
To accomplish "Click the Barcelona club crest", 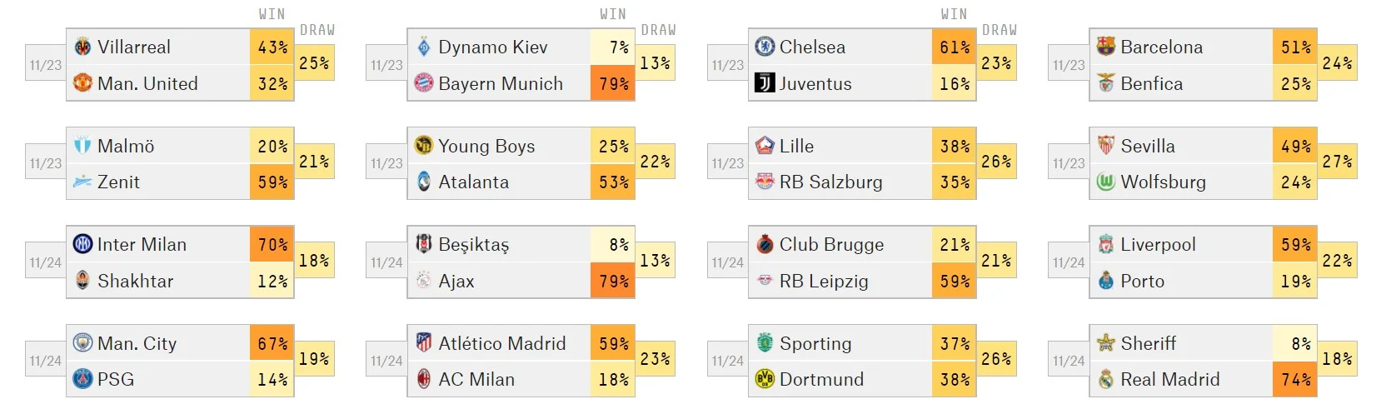I will [x=1106, y=47].
